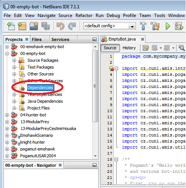This screenshot has height=188, width=186.
Task: Open the Team menu
Action: tap(145, 16)
